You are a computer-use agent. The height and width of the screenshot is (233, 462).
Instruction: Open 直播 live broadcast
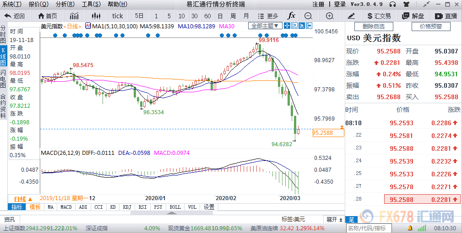tap(446, 16)
